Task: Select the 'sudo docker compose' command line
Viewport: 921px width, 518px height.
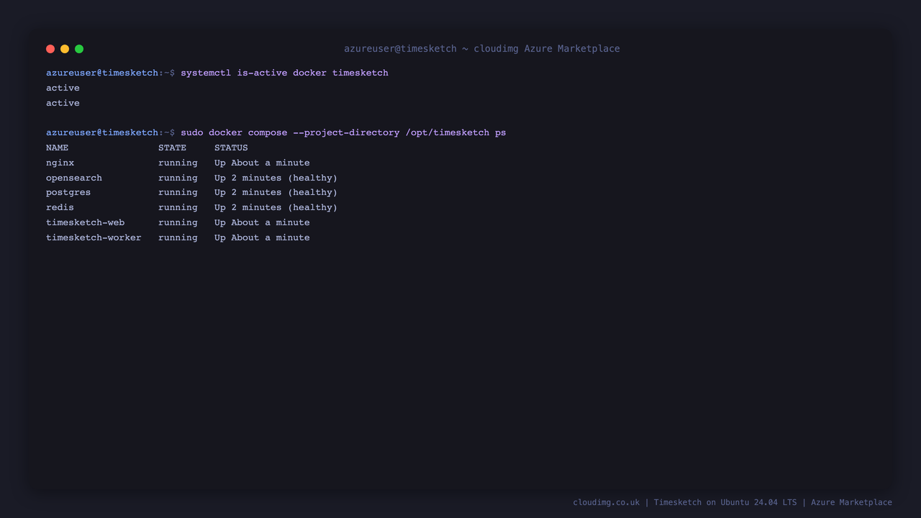Action: tap(343, 132)
